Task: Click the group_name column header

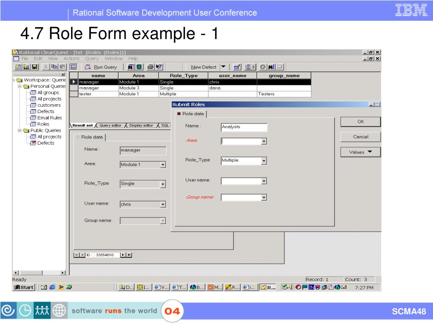Action: pyautogui.click(x=284, y=76)
